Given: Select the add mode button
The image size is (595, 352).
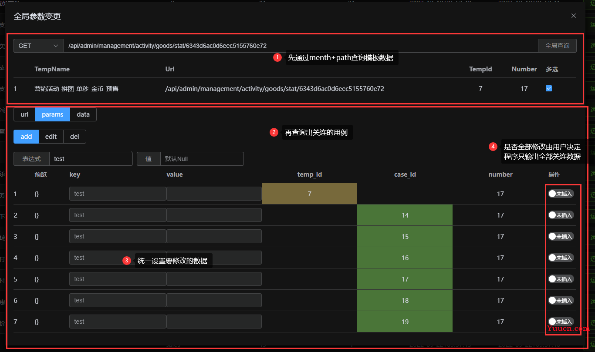Looking at the screenshot, I should pyautogui.click(x=26, y=137).
